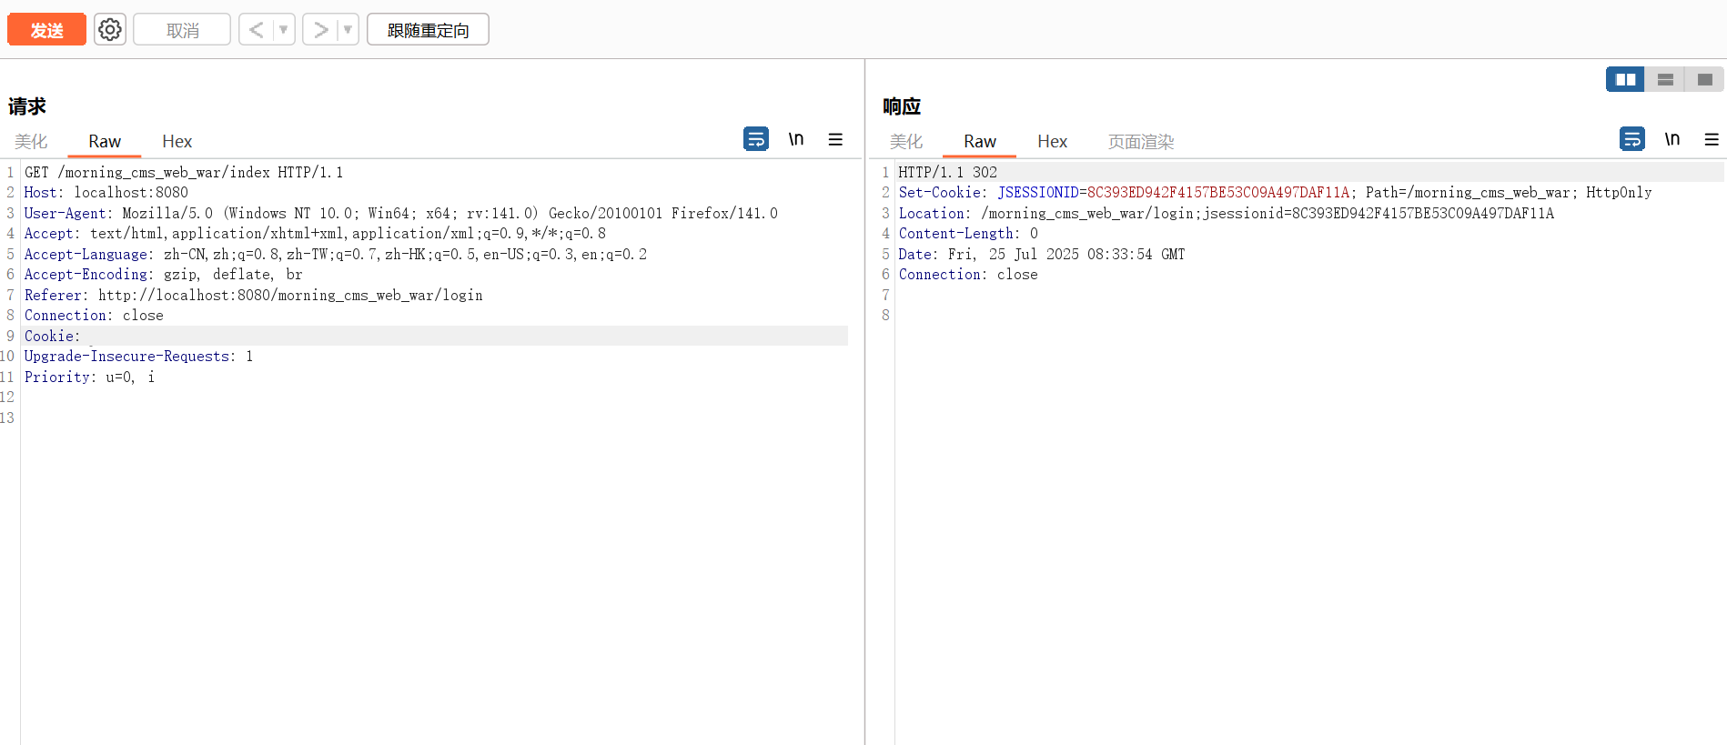Expand the forward history dropdown arrow
Screen dimensions: 1727x745
(348, 30)
